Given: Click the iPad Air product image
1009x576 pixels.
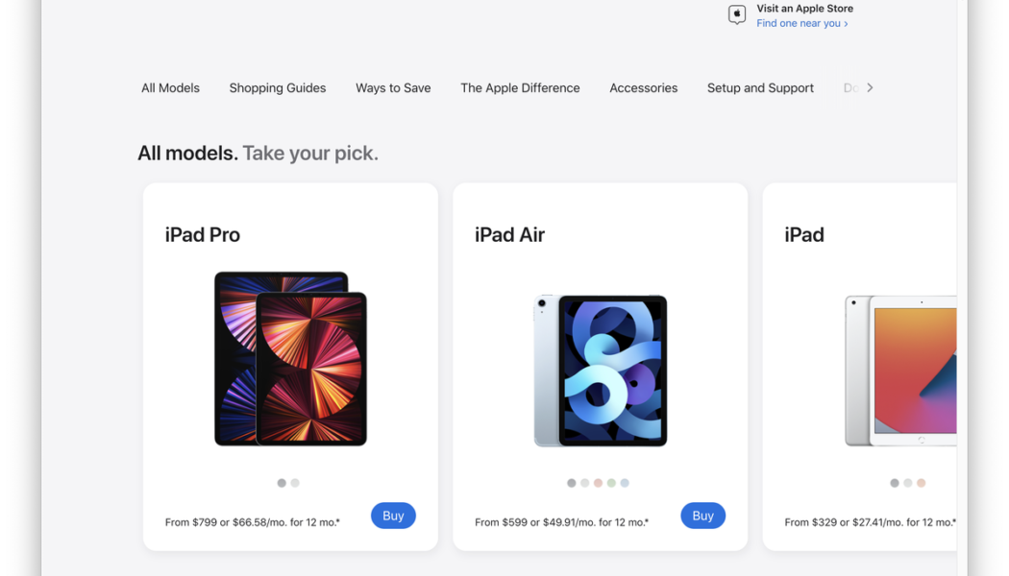Looking at the screenshot, I should coord(600,371).
